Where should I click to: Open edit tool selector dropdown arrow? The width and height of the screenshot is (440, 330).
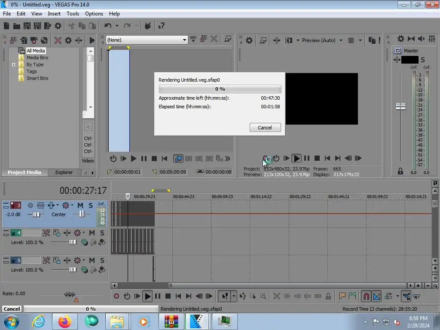click(234, 296)
